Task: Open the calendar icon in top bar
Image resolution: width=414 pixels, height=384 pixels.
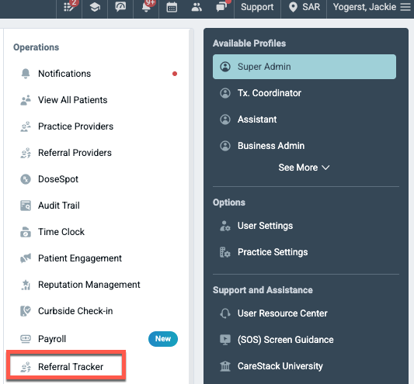Action: coord(172,7)
